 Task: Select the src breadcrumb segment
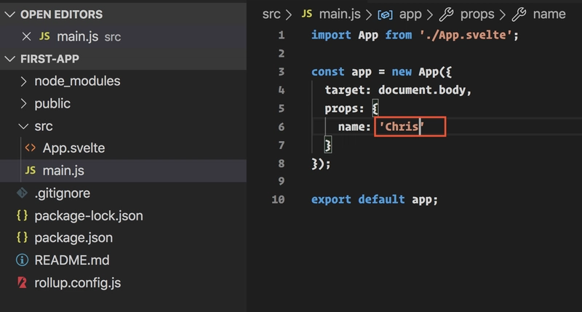tap(271, 14)
